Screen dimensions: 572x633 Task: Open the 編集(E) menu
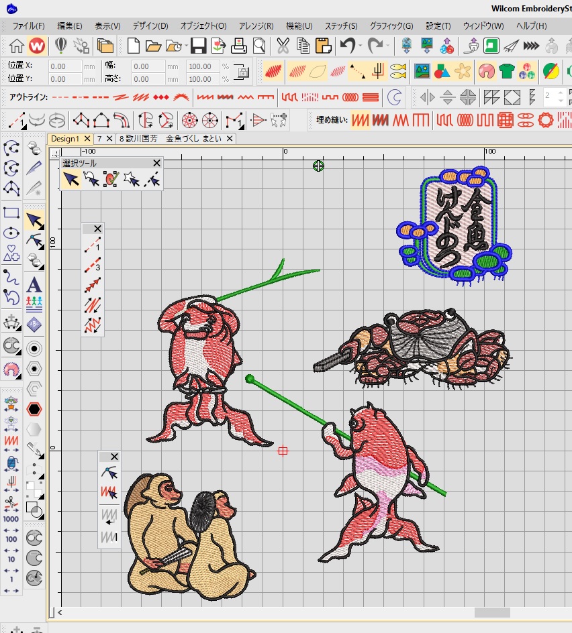70,26
